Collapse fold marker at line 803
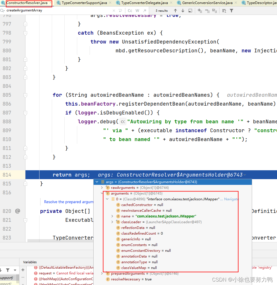The width and height of the screenshot is (277, 285). click(x=25, y=77)
